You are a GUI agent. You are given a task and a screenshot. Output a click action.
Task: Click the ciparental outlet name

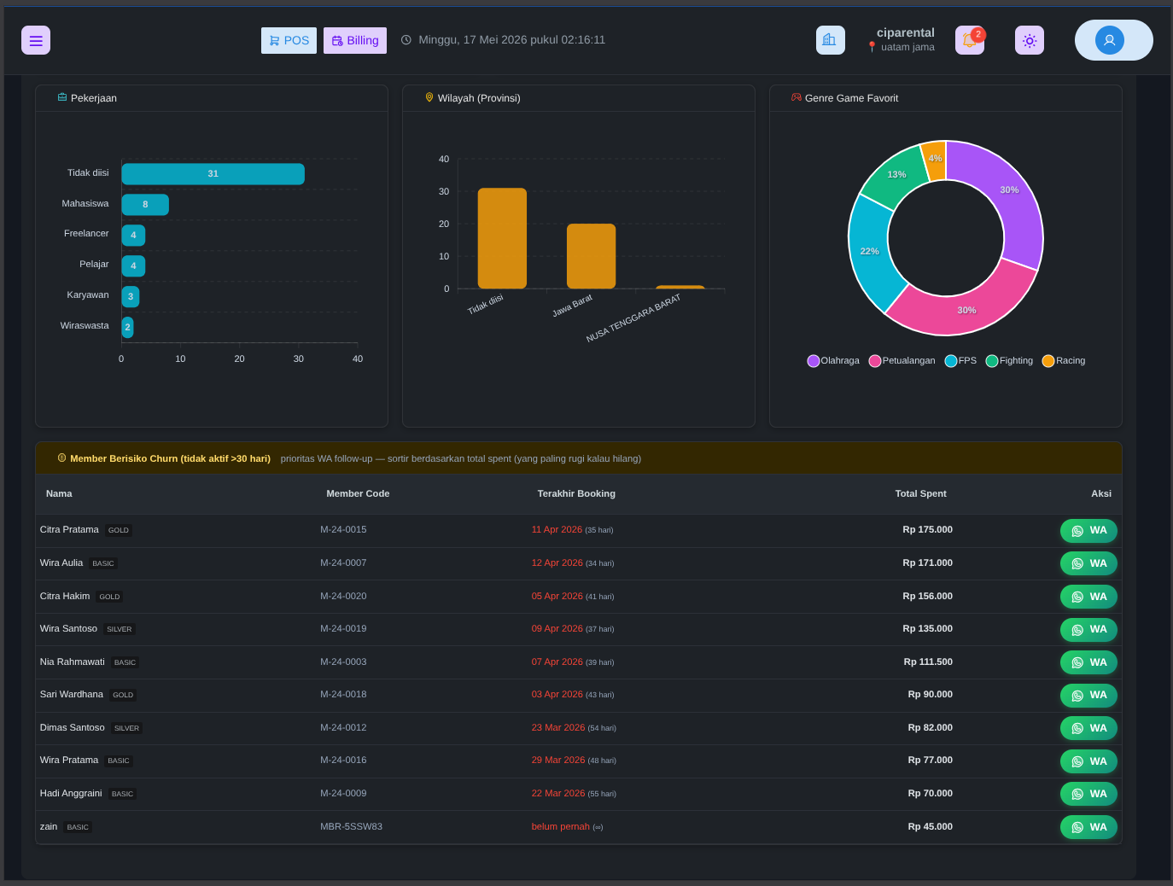tap(905, 32)
